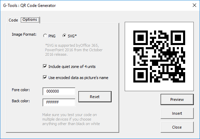
Task: Click the Preview button
Action: [177, 99]
